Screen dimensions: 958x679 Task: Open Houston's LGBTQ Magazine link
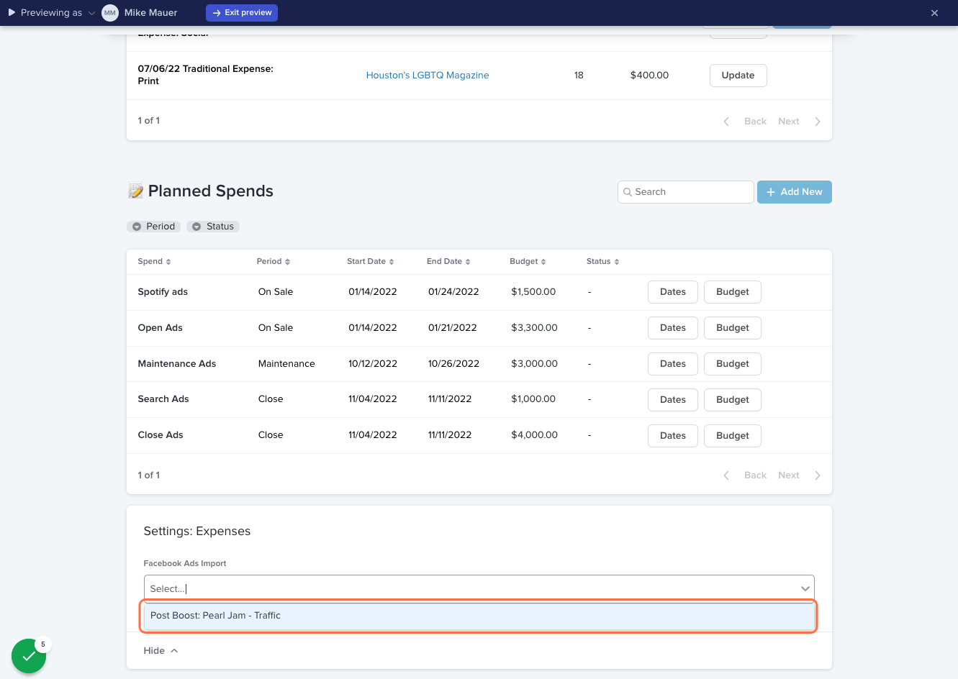[428, 76]
